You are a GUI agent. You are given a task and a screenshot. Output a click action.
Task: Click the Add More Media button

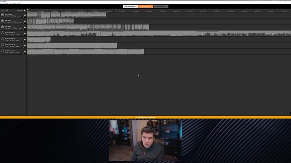[x=130, y=6]
